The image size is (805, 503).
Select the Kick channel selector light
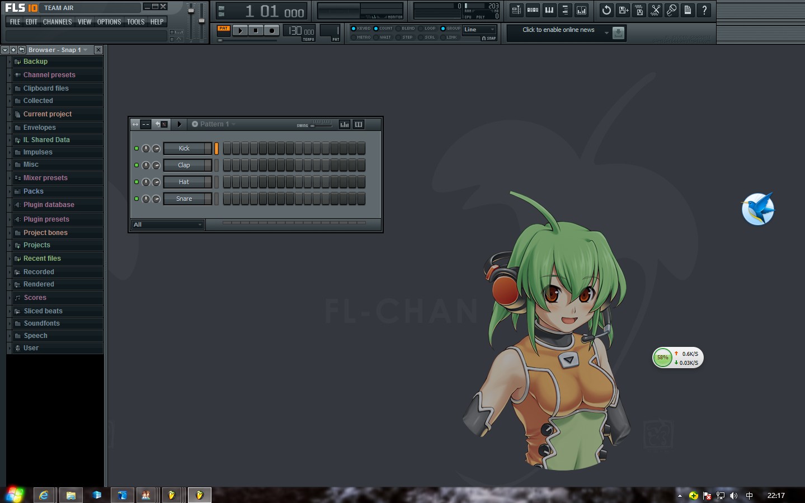216,148
